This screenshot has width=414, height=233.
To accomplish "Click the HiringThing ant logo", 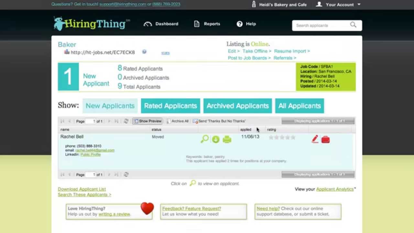I will 59,23.
